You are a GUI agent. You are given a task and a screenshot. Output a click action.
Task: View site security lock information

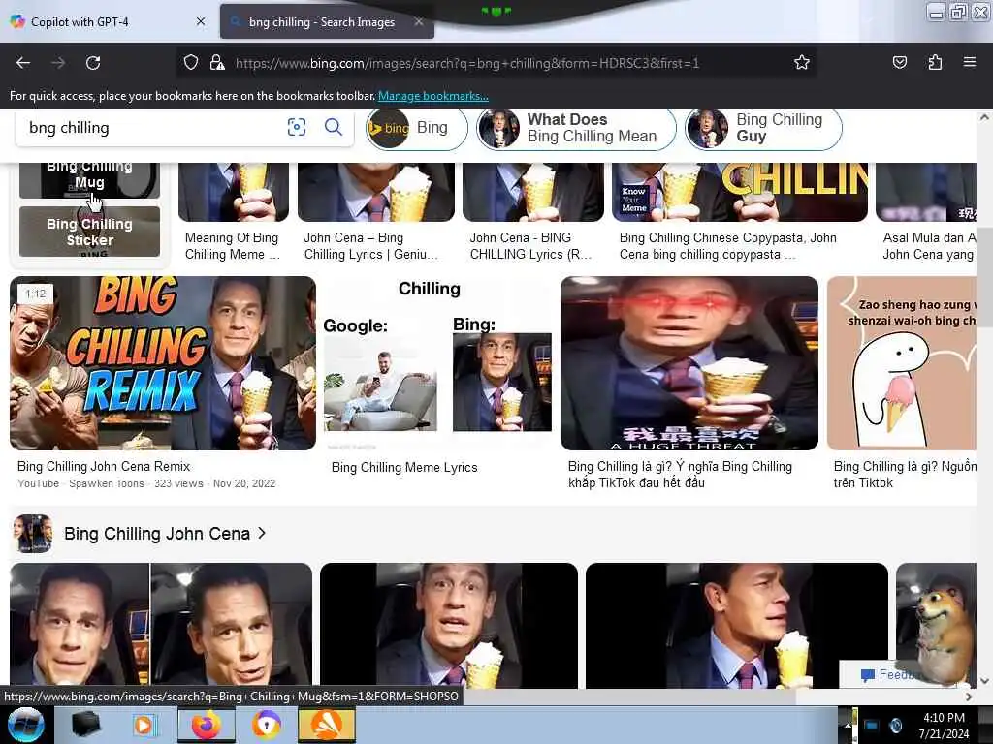coord(217,63)
